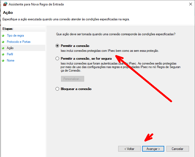
Task: Click the disabled Personalizar button
Action: coord(72,79)
